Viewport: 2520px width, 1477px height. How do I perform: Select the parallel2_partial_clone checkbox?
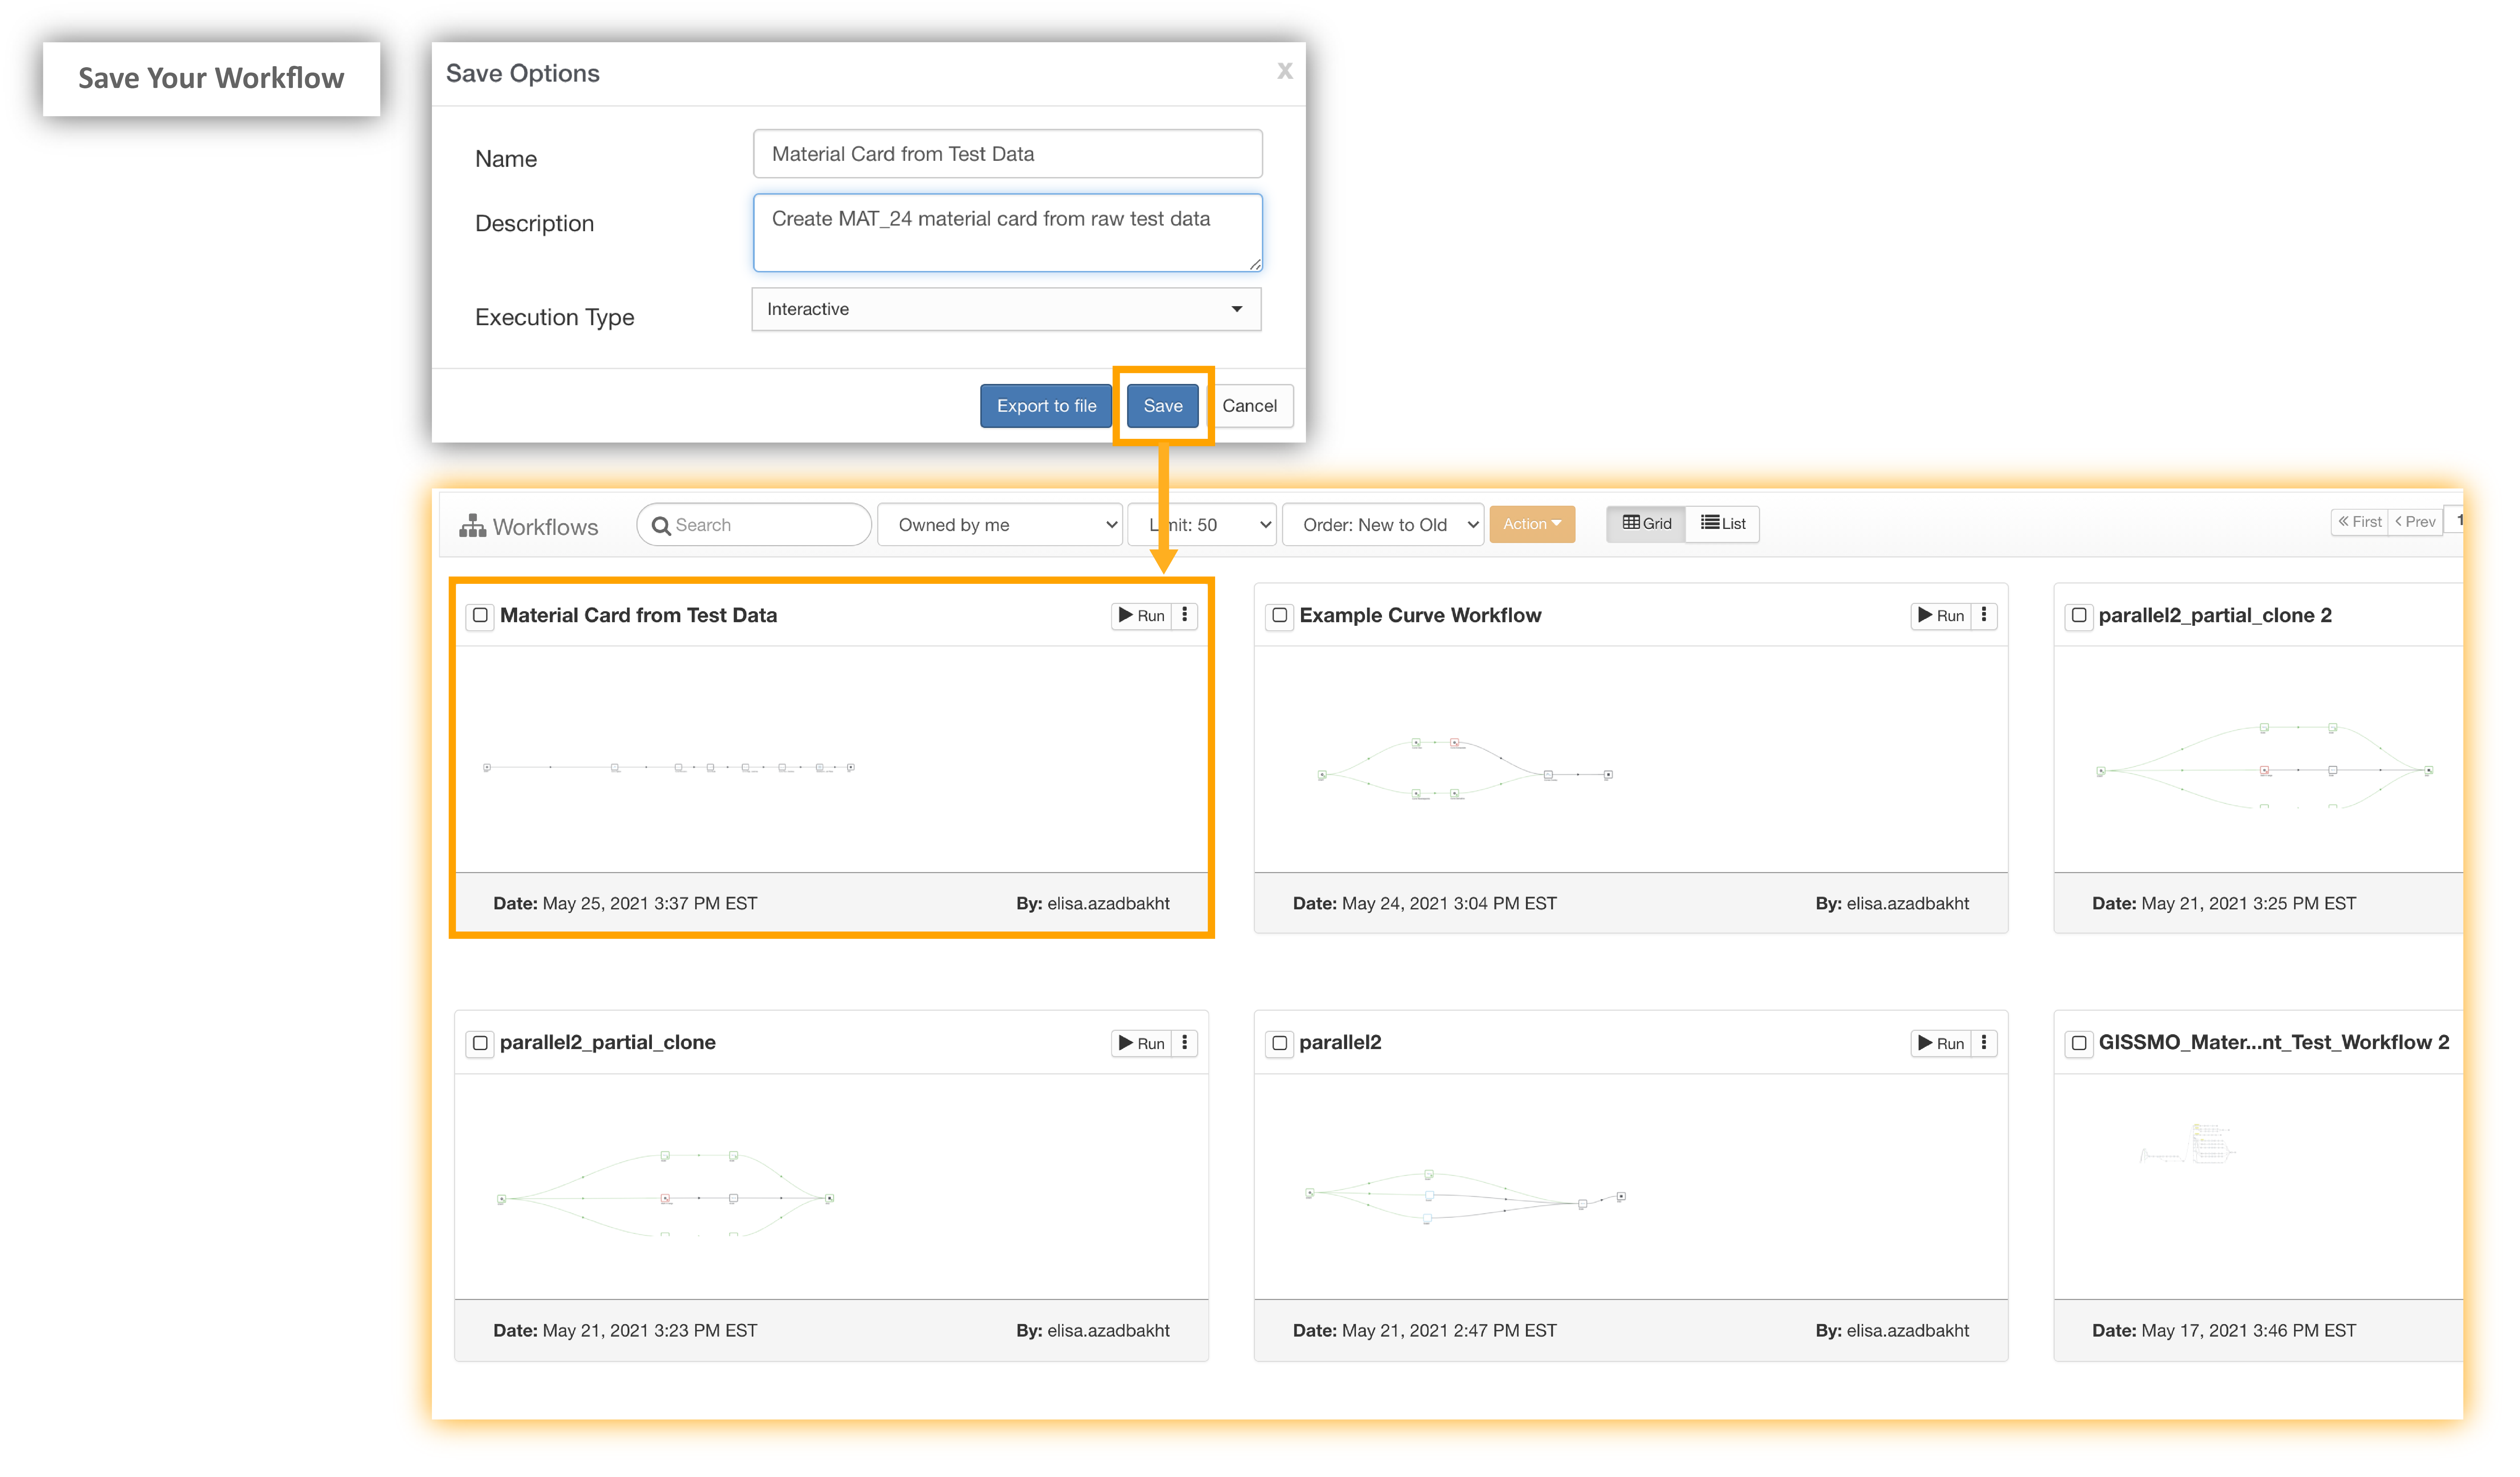pos(480,1043)
